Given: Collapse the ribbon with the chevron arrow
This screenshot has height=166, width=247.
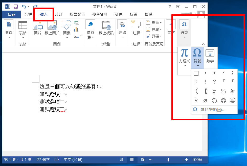Looking at the screenshot, I should tap(203, 44).
